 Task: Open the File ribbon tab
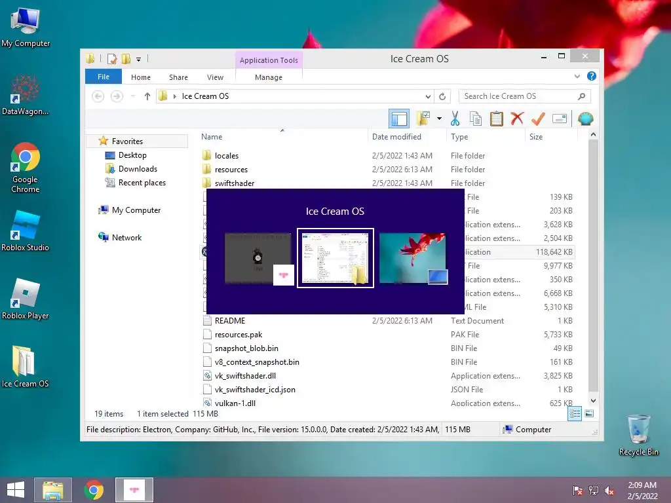[103, 77]
